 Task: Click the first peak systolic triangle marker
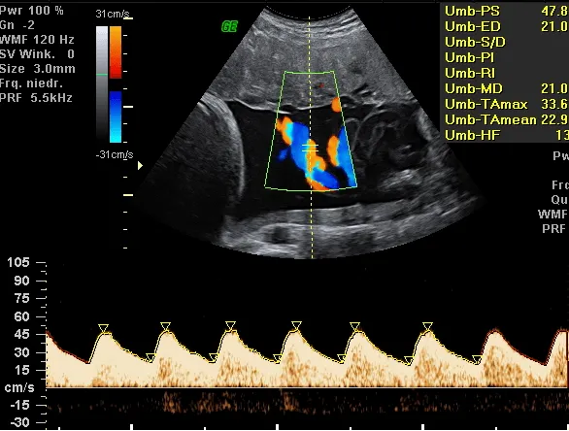click(x=104, y=328)
